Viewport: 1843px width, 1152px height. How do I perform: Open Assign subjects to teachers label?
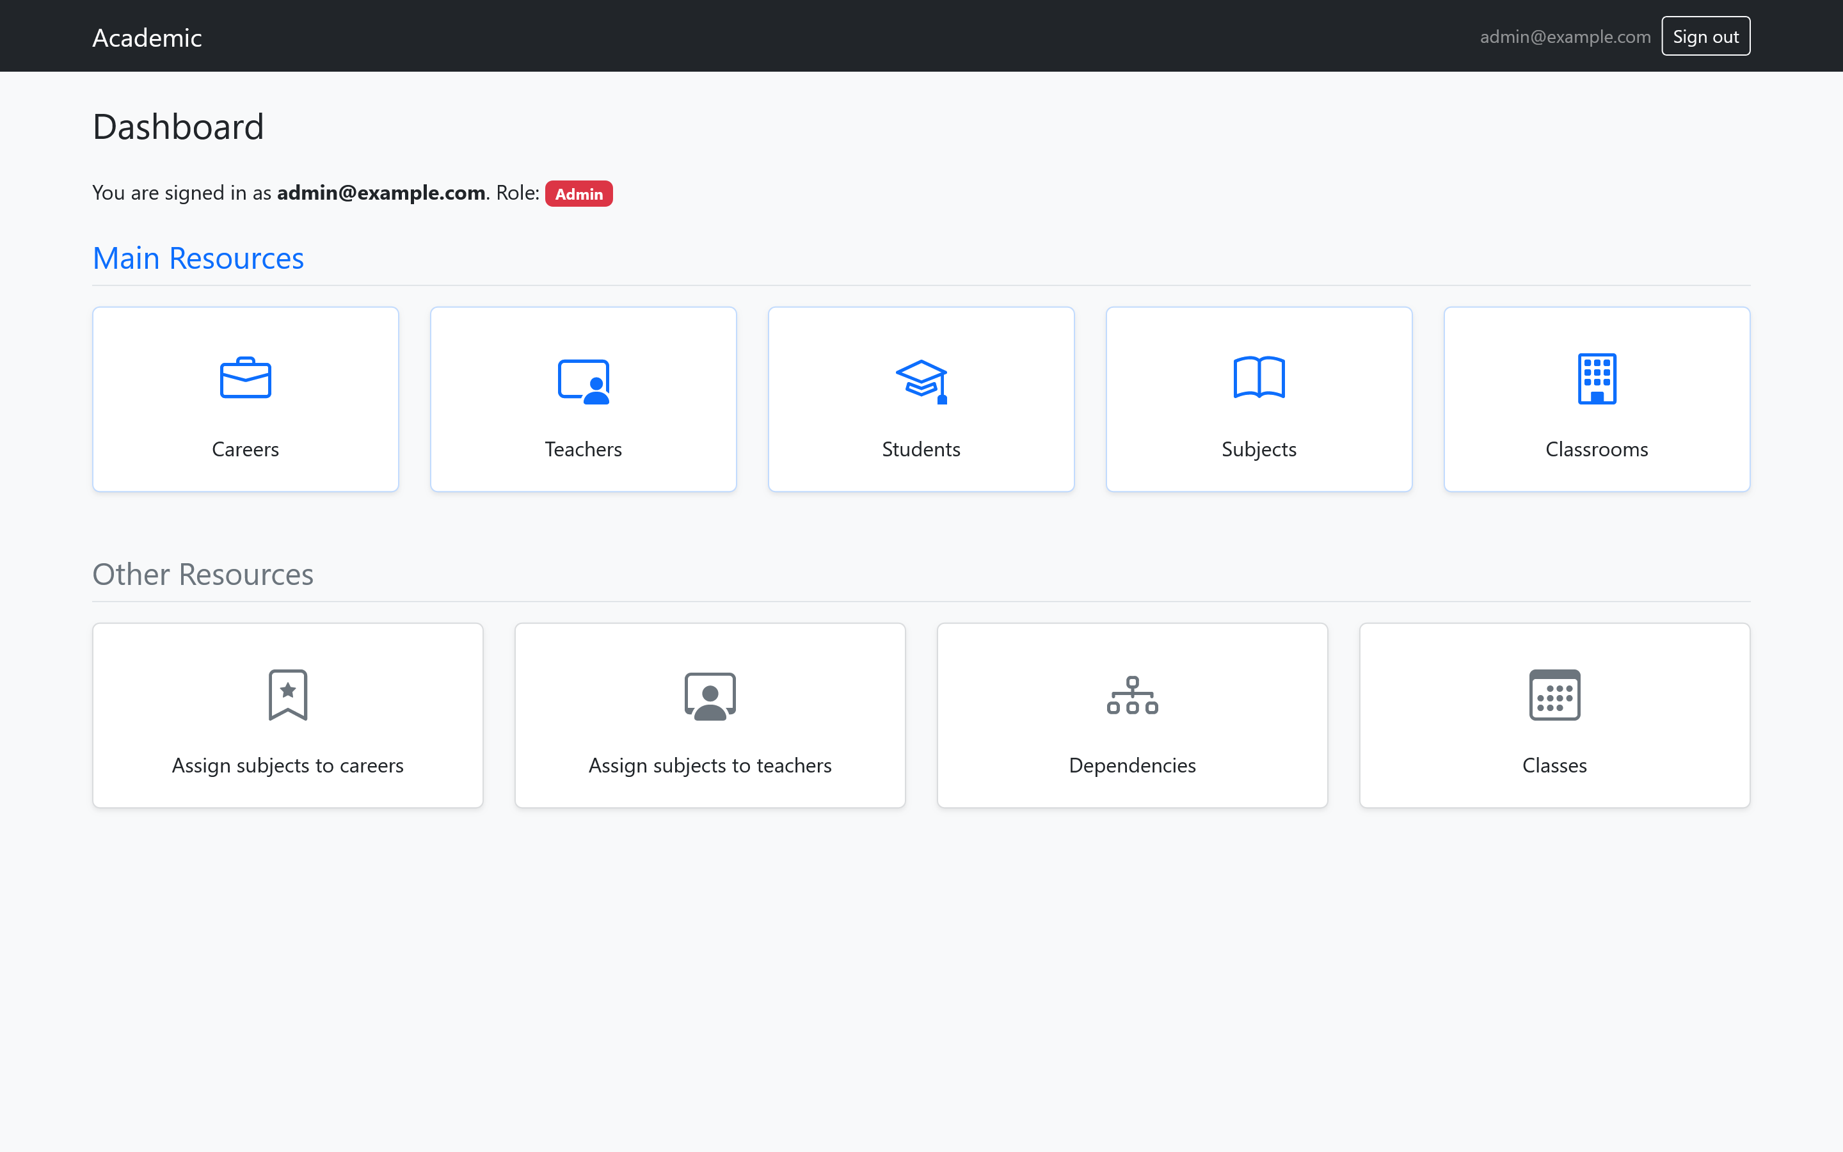pyautogui.click(x=710, y=765)
